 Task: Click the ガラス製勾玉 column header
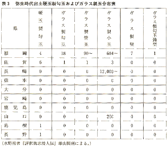(x=64, y=28)
